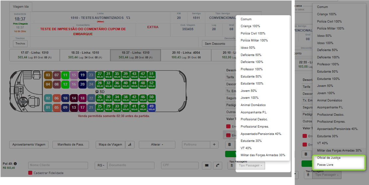Click the phone icon right of the CPF field
Viewport: 369px width, 185px height.
coord(218,165)
